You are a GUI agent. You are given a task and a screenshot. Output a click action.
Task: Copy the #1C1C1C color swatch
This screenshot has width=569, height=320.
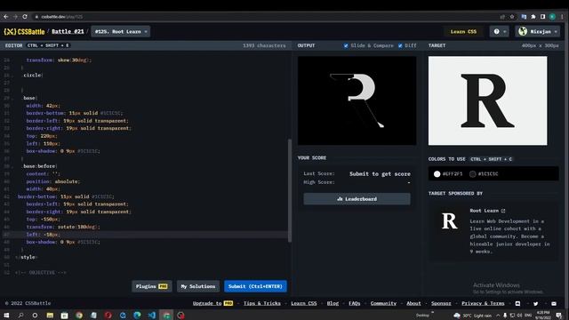tap(484, 174)
